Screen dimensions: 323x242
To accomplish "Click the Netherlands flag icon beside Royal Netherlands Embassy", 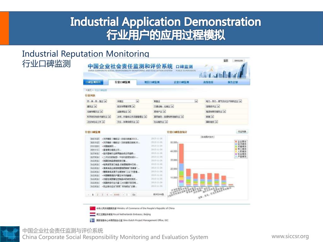I will point(92,214).
